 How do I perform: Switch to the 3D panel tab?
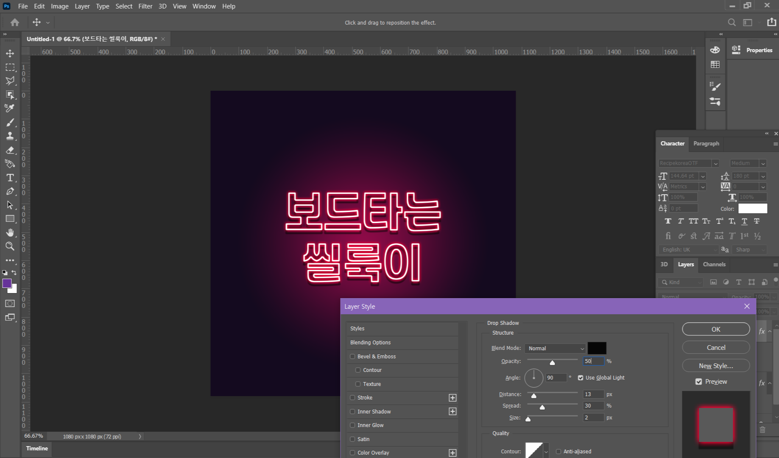point(664,264)
